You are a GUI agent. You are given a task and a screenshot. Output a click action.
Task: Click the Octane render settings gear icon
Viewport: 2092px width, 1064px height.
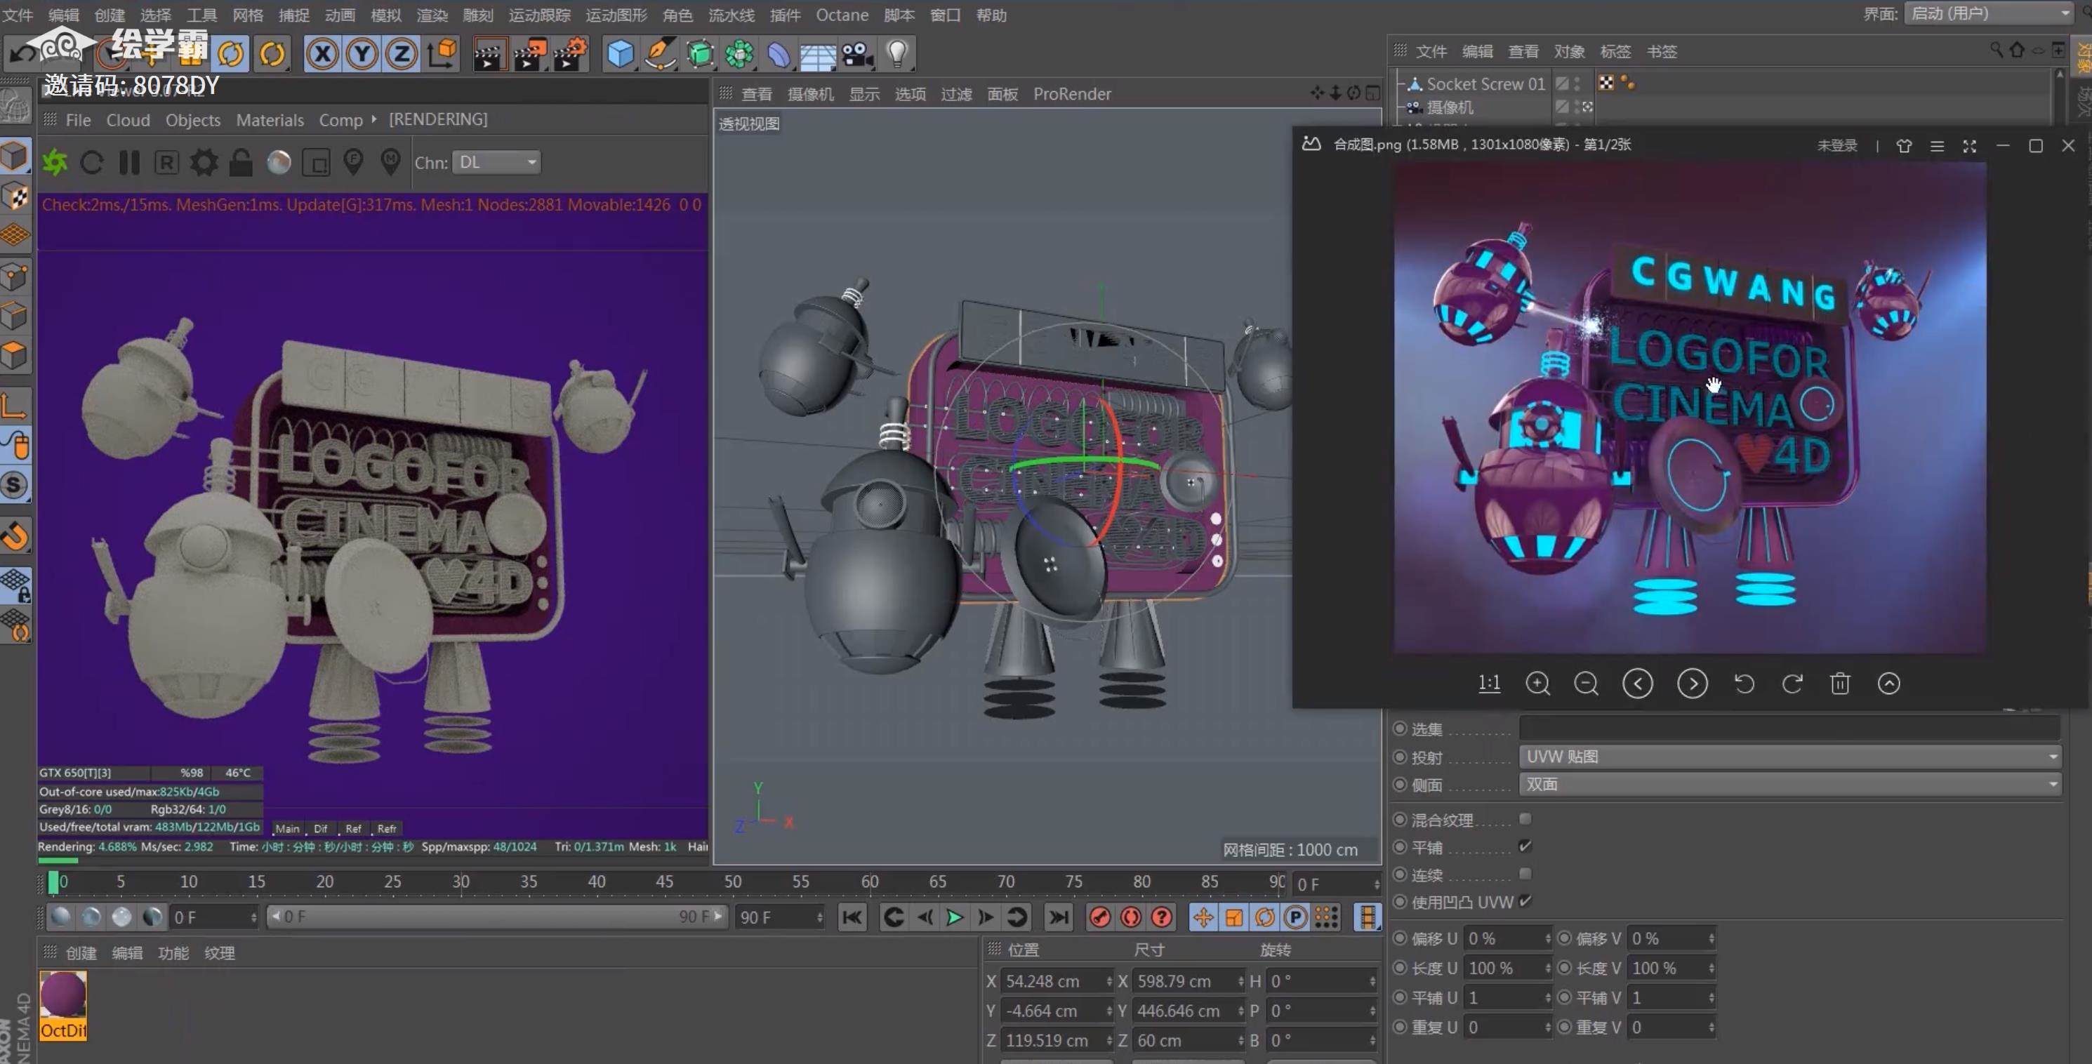204,162
